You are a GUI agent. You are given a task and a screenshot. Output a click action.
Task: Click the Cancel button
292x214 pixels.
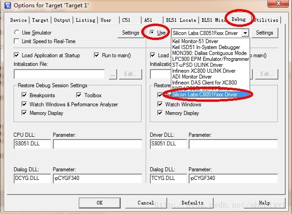pyautogui.click(x=146, y=203)
